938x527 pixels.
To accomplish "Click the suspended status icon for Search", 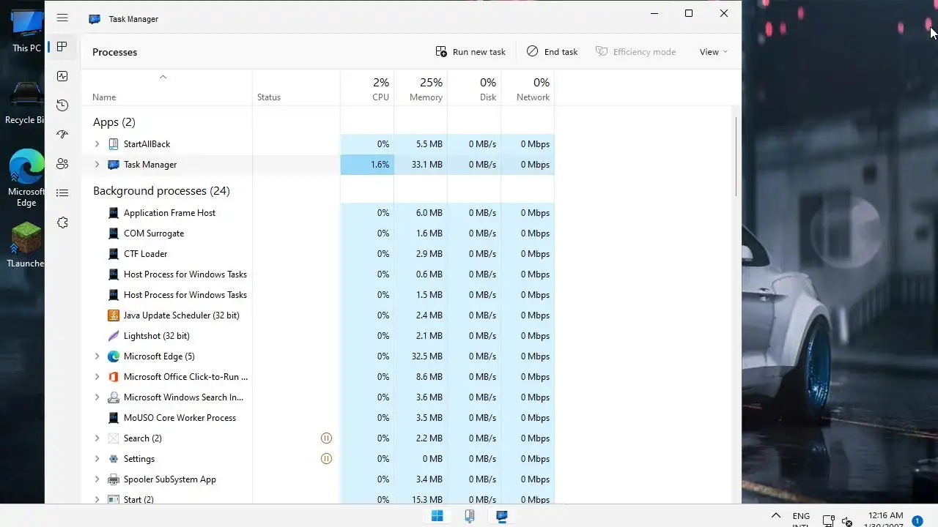I will click(327, 438).
